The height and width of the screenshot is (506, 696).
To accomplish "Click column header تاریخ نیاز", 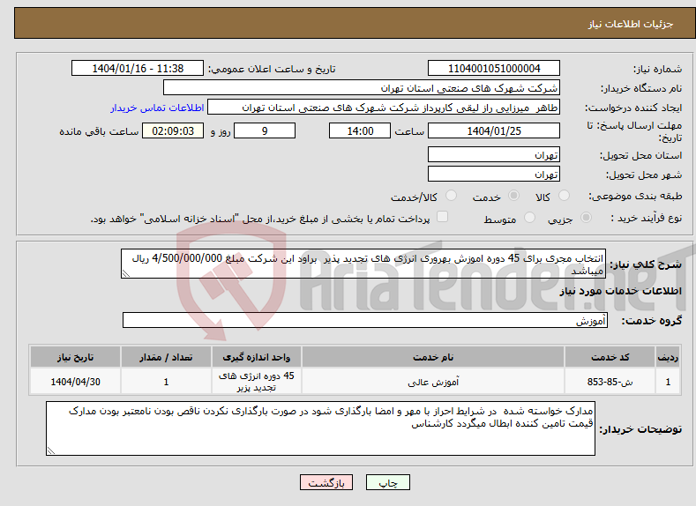I will click(x=76, y=357).
